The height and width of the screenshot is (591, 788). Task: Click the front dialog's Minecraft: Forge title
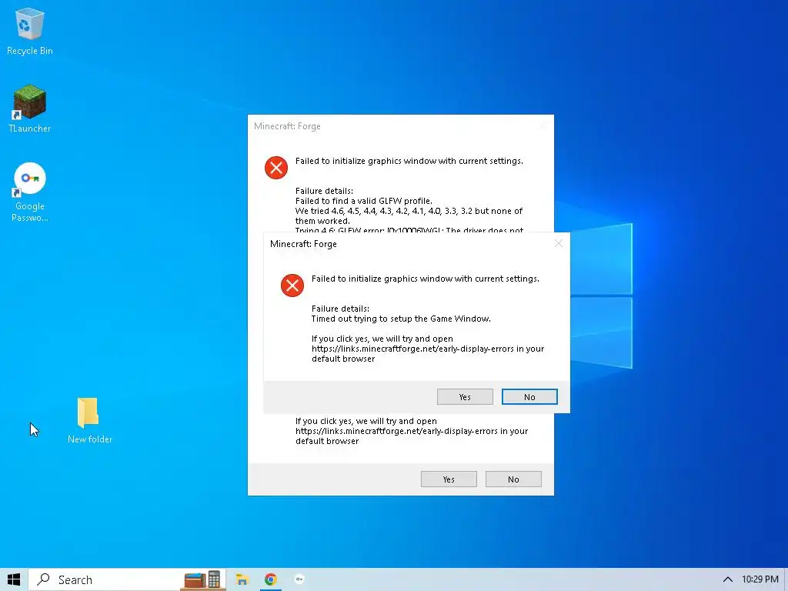[303, 244]
